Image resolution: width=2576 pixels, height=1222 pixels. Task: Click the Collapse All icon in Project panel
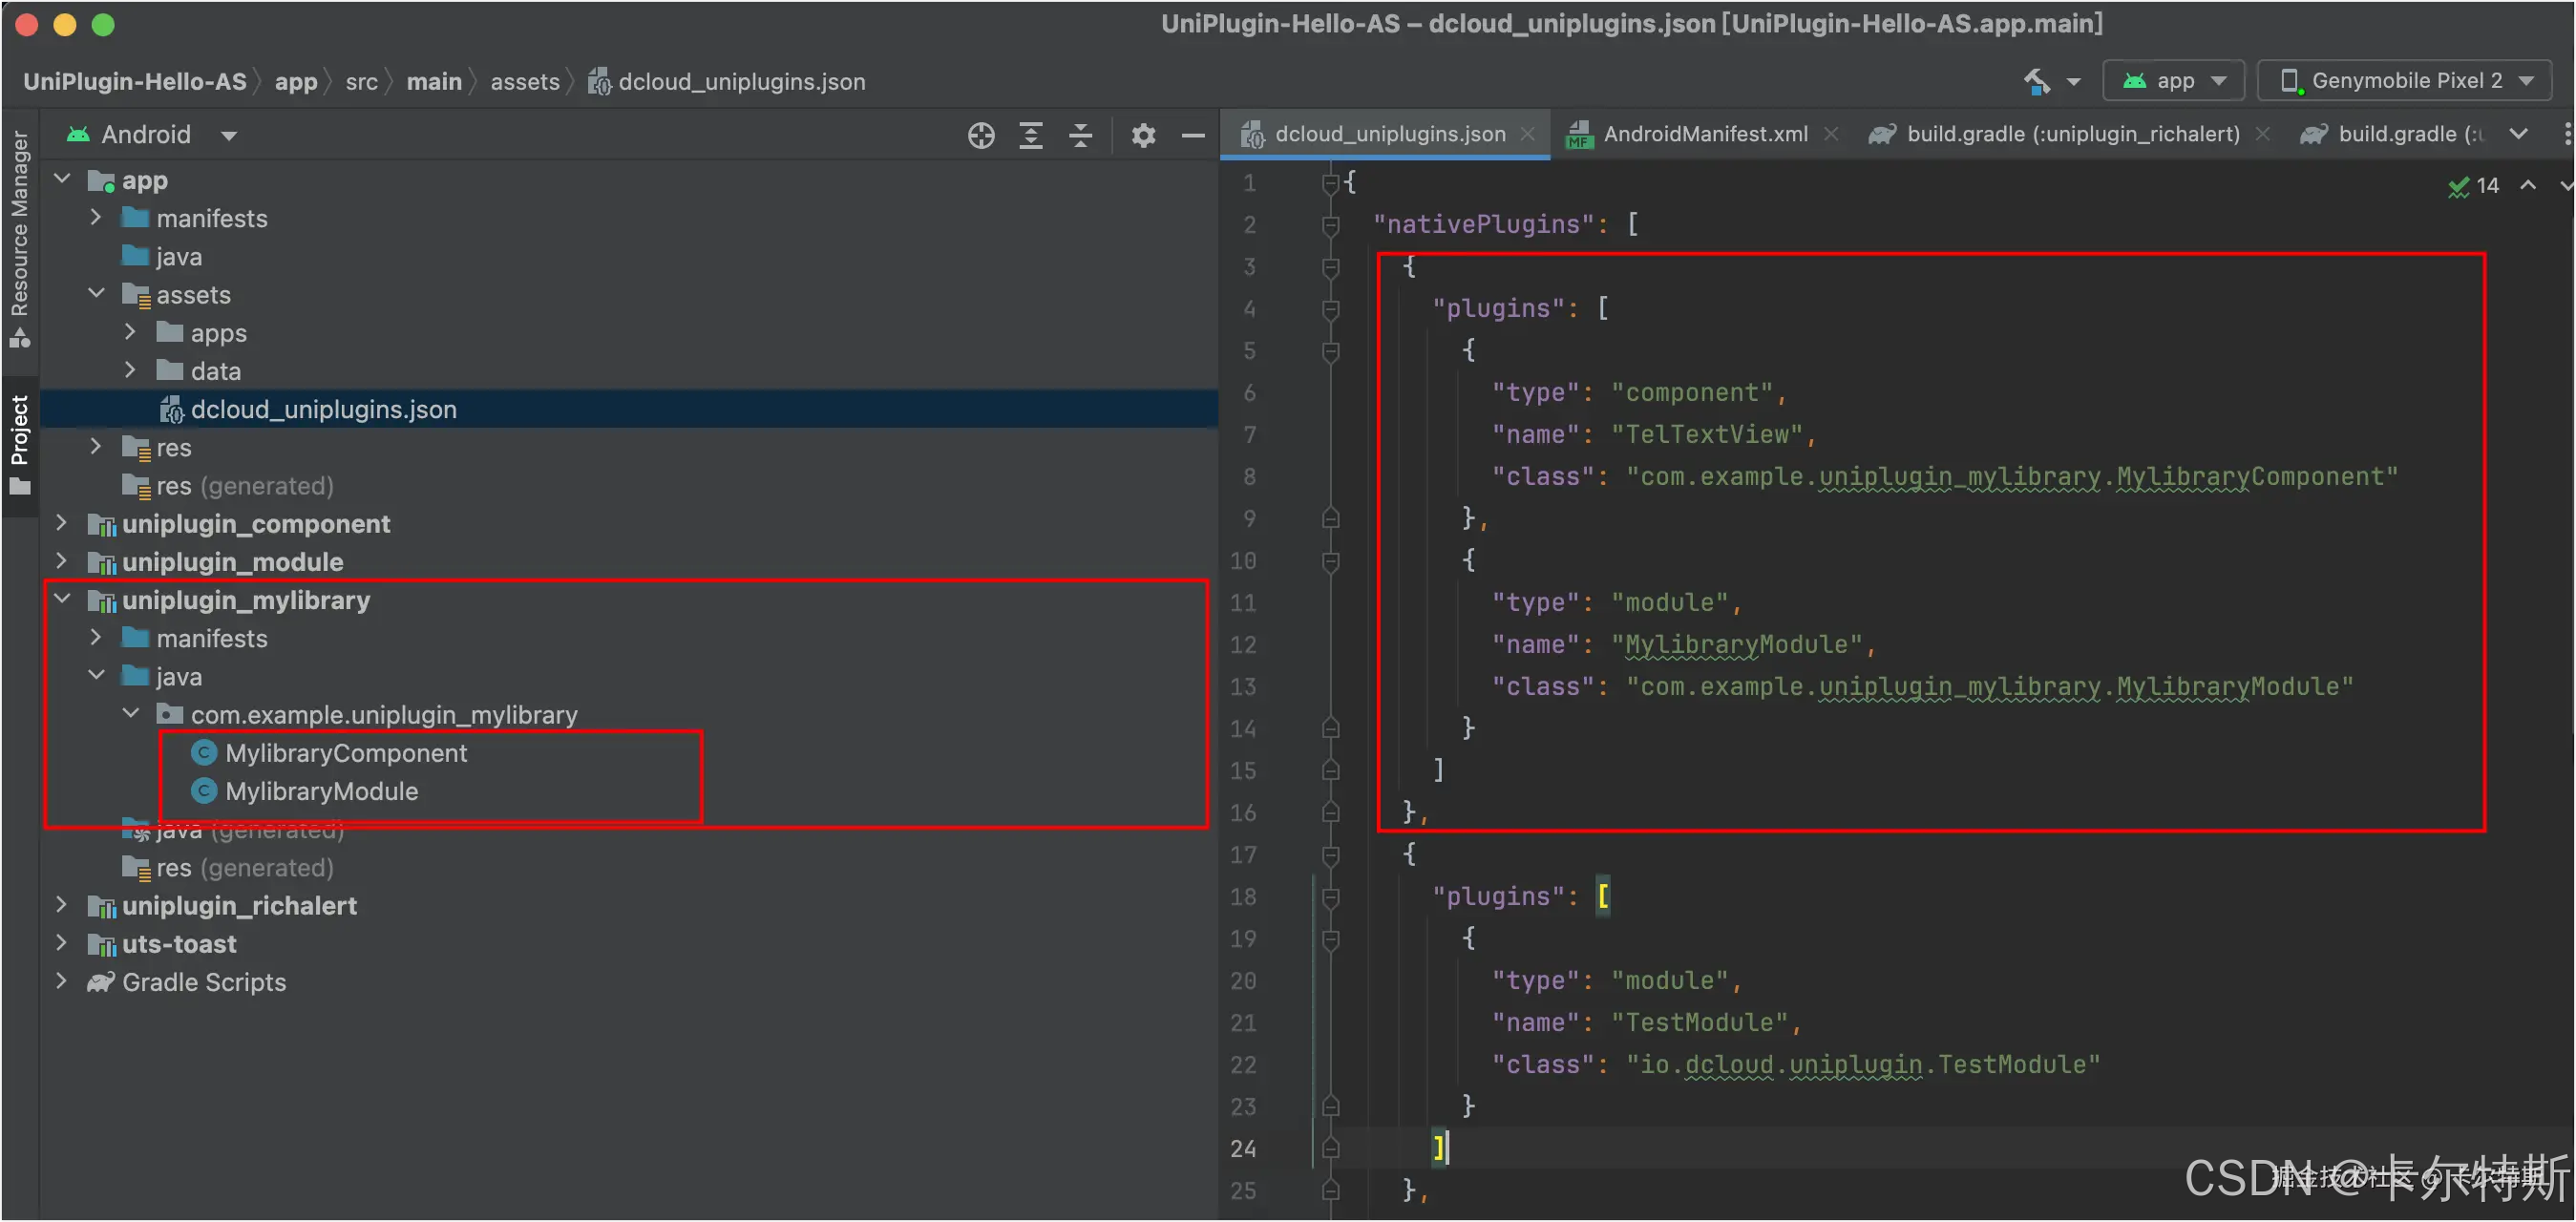[1081, 135]
